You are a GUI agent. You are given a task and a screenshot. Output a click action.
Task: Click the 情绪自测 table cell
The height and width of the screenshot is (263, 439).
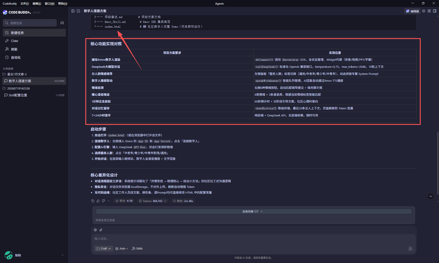click(172, 88)
